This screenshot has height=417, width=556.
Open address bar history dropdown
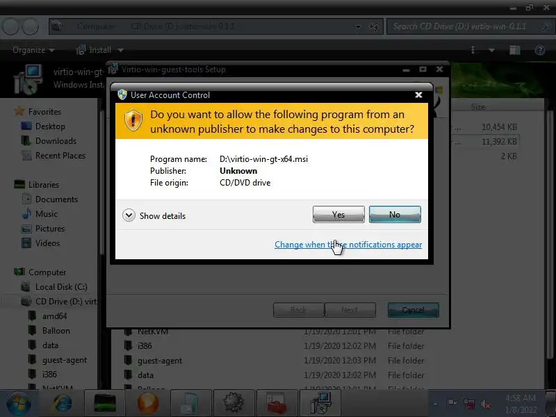click(358, 26)
